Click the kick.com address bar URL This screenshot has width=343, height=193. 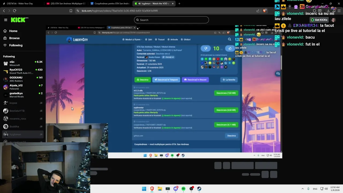coord(120,11)
